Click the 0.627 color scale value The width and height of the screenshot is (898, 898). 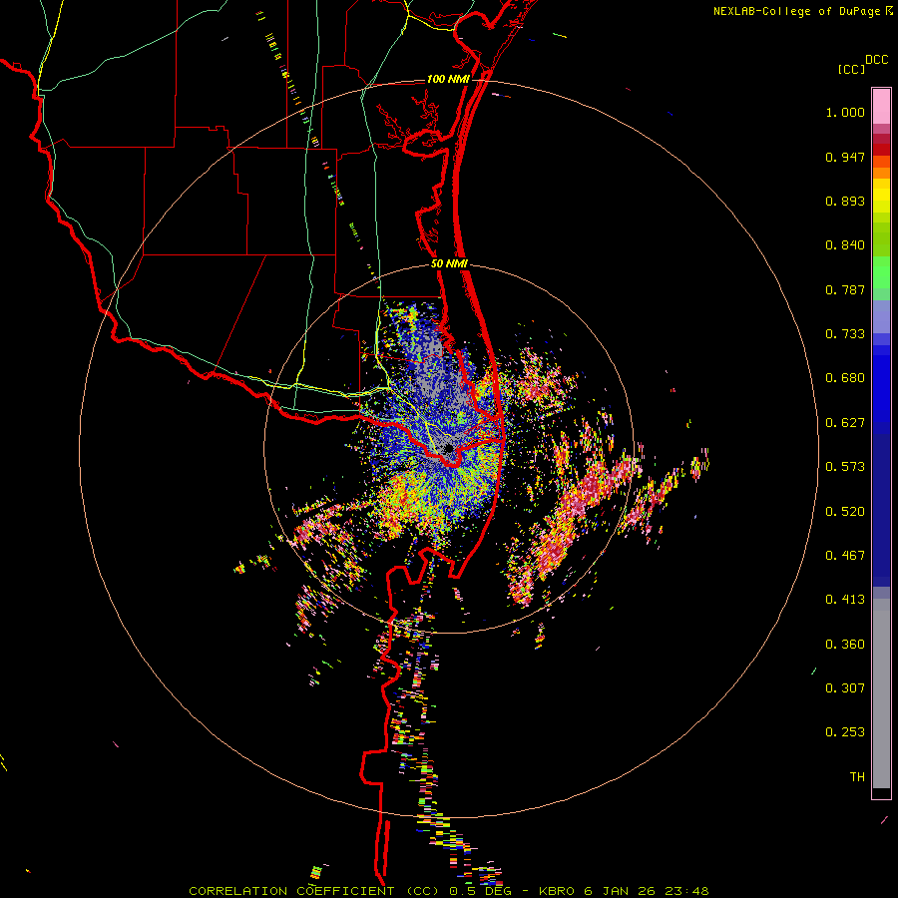[845, 423]
